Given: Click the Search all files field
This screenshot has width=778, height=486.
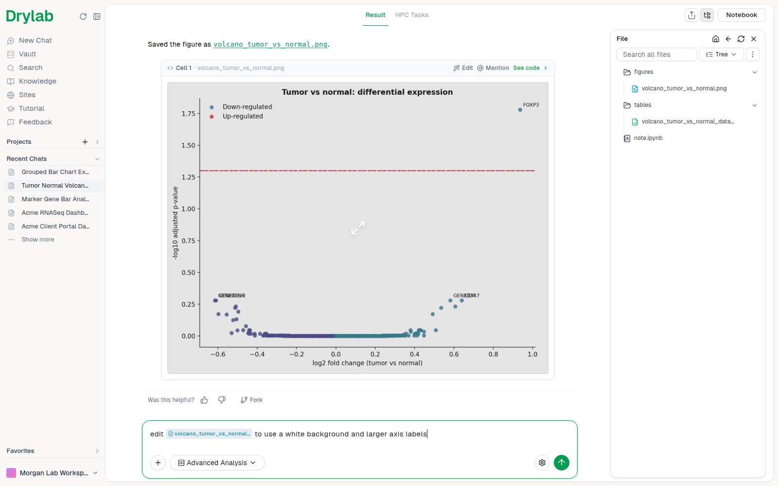Looking at the screenshot, I should click(657, 54).
